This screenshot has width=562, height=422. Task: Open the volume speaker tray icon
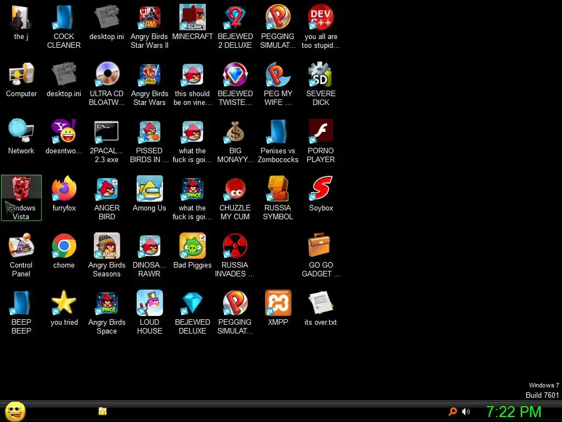coord(465,412)
